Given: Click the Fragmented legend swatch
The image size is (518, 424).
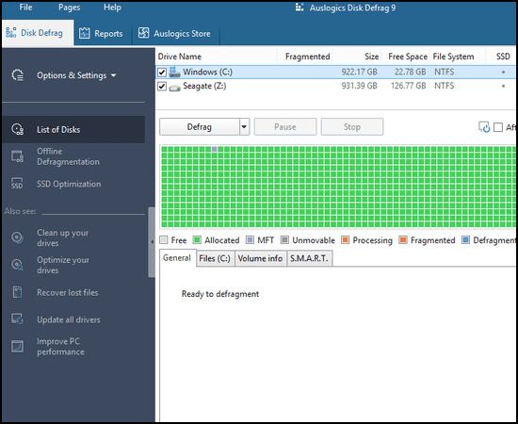Looking at the screenshot, I should pos(403,240).
